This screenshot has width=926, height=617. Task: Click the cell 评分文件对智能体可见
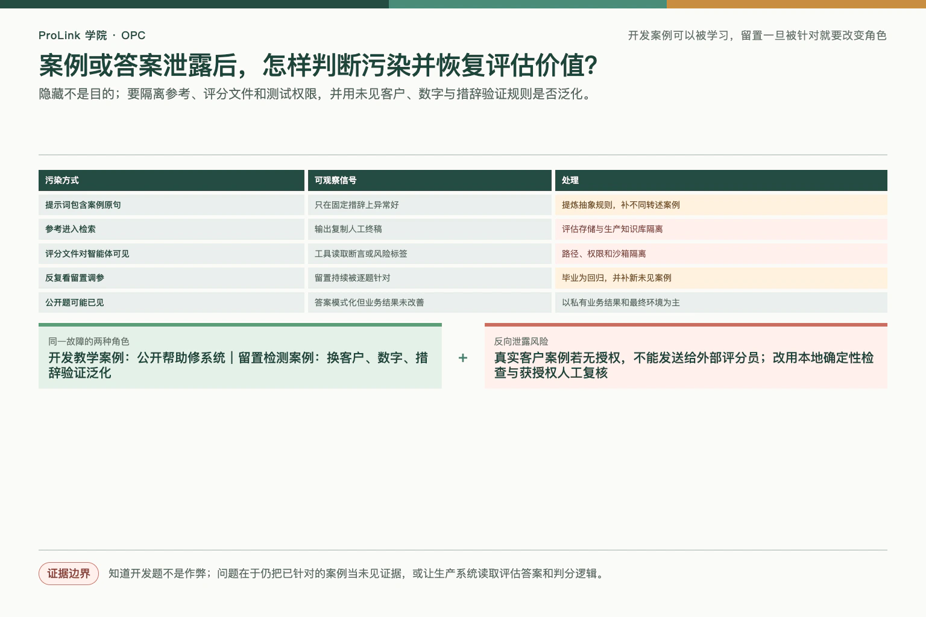171,254
